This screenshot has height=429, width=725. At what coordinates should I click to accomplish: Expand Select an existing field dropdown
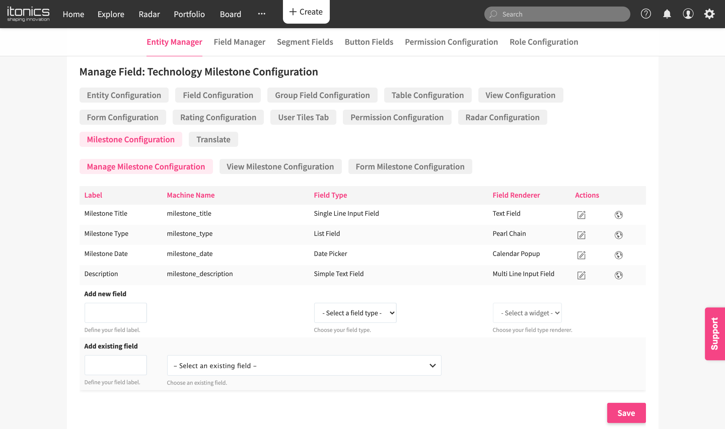pos(304,365)
